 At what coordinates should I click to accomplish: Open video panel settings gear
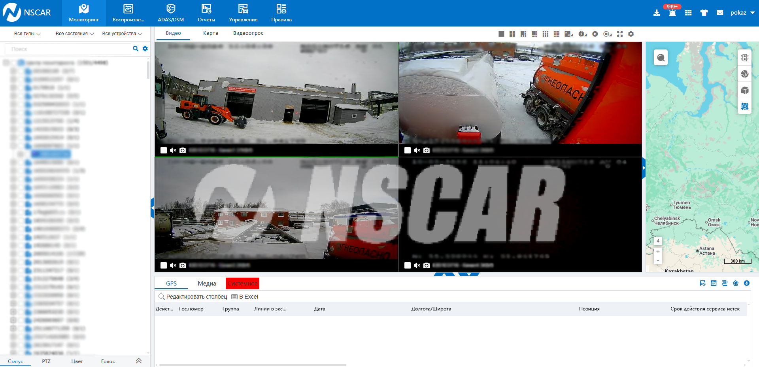(631, 34)
